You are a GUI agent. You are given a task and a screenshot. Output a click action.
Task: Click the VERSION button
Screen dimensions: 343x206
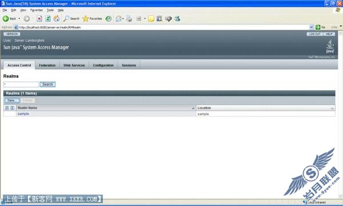click(12, 34)
